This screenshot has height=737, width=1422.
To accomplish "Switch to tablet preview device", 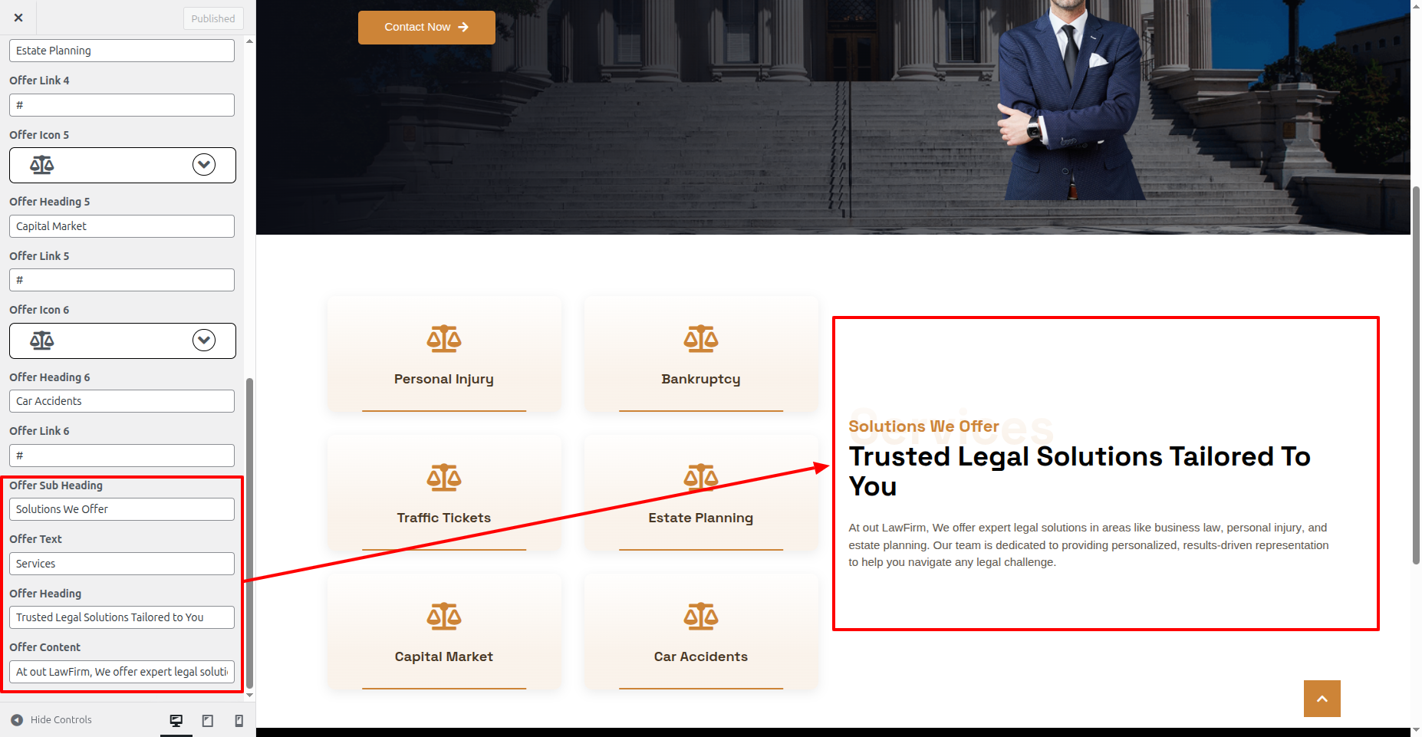I will 208,720.
